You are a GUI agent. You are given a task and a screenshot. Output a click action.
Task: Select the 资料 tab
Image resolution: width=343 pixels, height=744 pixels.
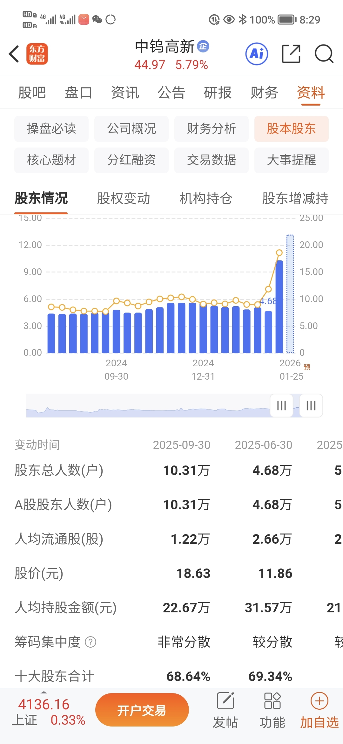pyautogui.click(x=311, y=93)
